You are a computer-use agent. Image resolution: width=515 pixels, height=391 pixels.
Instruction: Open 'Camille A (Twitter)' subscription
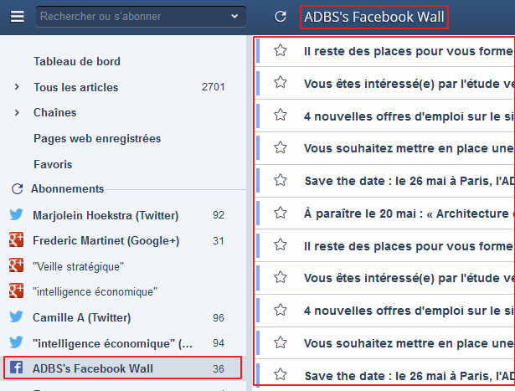coord(81,317)
